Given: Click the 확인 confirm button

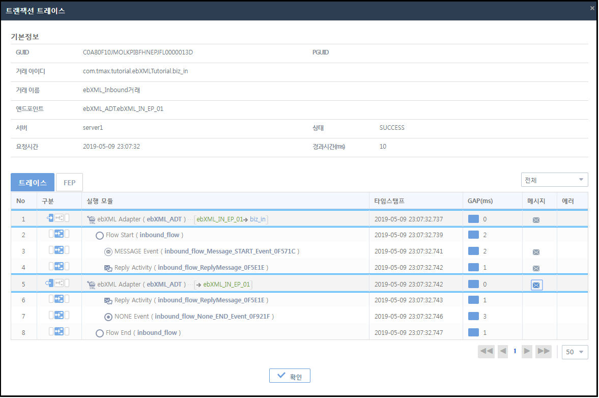Looking at the screenshot, I should (290, 376).
